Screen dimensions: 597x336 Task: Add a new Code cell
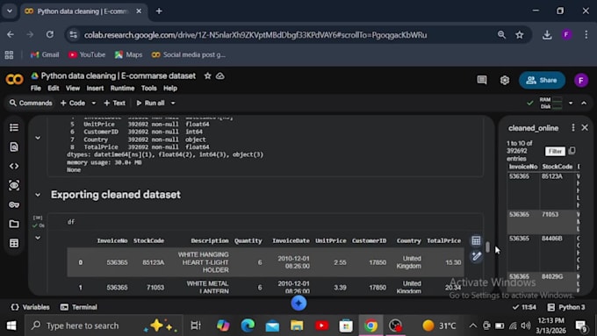(73, 104)
